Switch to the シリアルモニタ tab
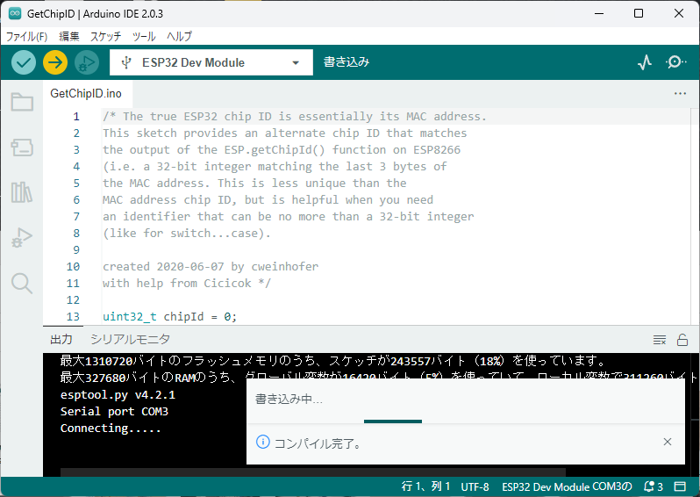Viewport: 700px width, 497px height. [x=131, y=340]
